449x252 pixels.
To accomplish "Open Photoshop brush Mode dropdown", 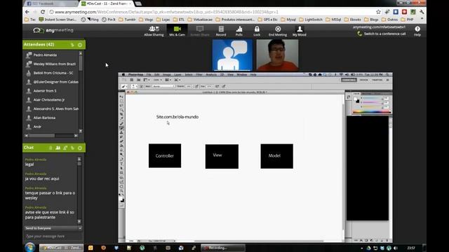I will pyautogui.click(x=163, y=86).
